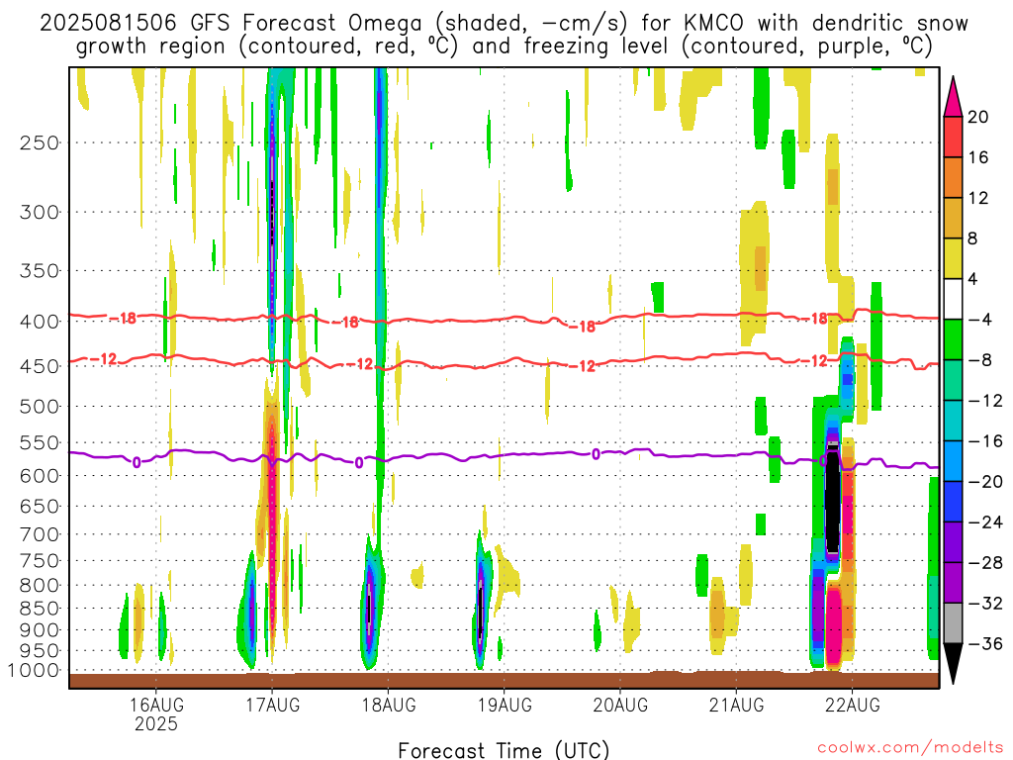The image size is (1013, 760).
Task: Click the 650 pressure level label
Action: [x=40, y=506]
